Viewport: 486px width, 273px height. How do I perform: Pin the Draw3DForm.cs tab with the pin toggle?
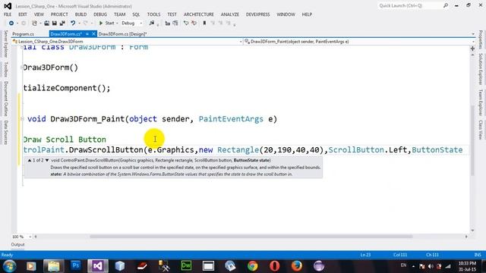coord(87,34)
